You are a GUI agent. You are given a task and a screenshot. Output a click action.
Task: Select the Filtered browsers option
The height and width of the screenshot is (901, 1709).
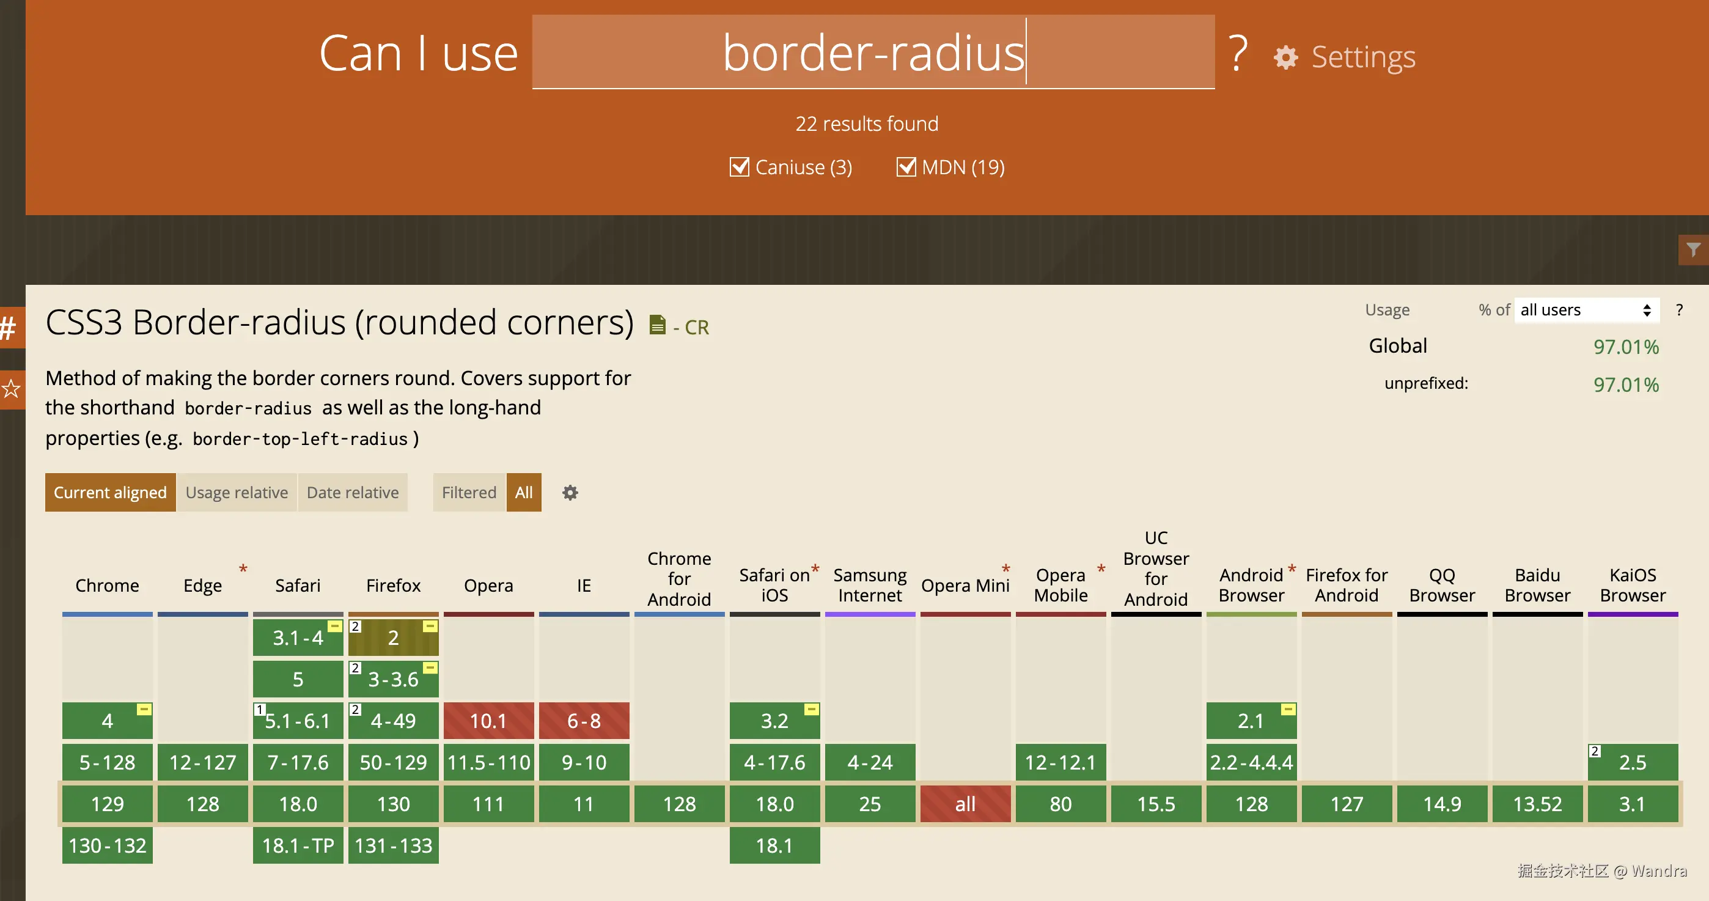469,492
